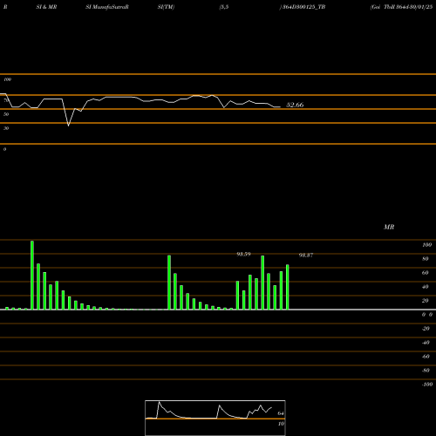
Task: Click the 93.37 value label beside last bar
Action: (x=306, y=255)
